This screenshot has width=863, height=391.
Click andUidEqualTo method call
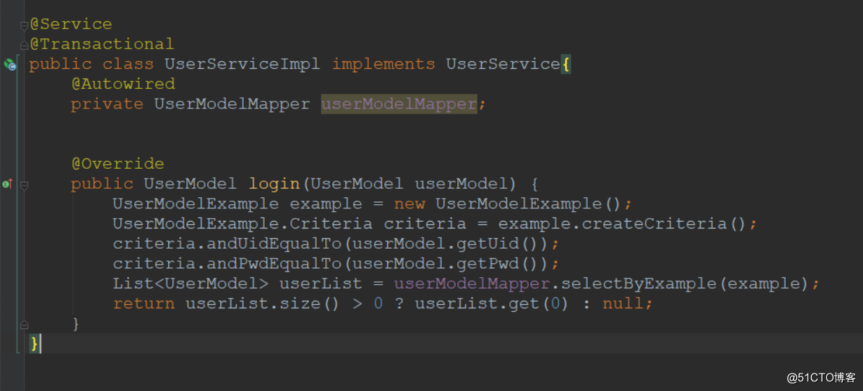274,244
